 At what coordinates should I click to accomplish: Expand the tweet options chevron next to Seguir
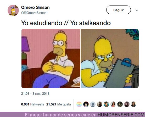(137, 10)
